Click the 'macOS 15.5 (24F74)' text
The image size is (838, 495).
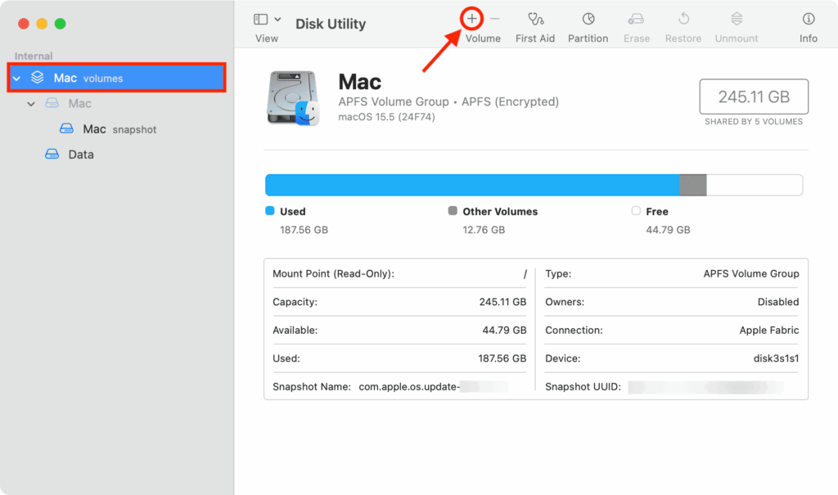(386, 116)
